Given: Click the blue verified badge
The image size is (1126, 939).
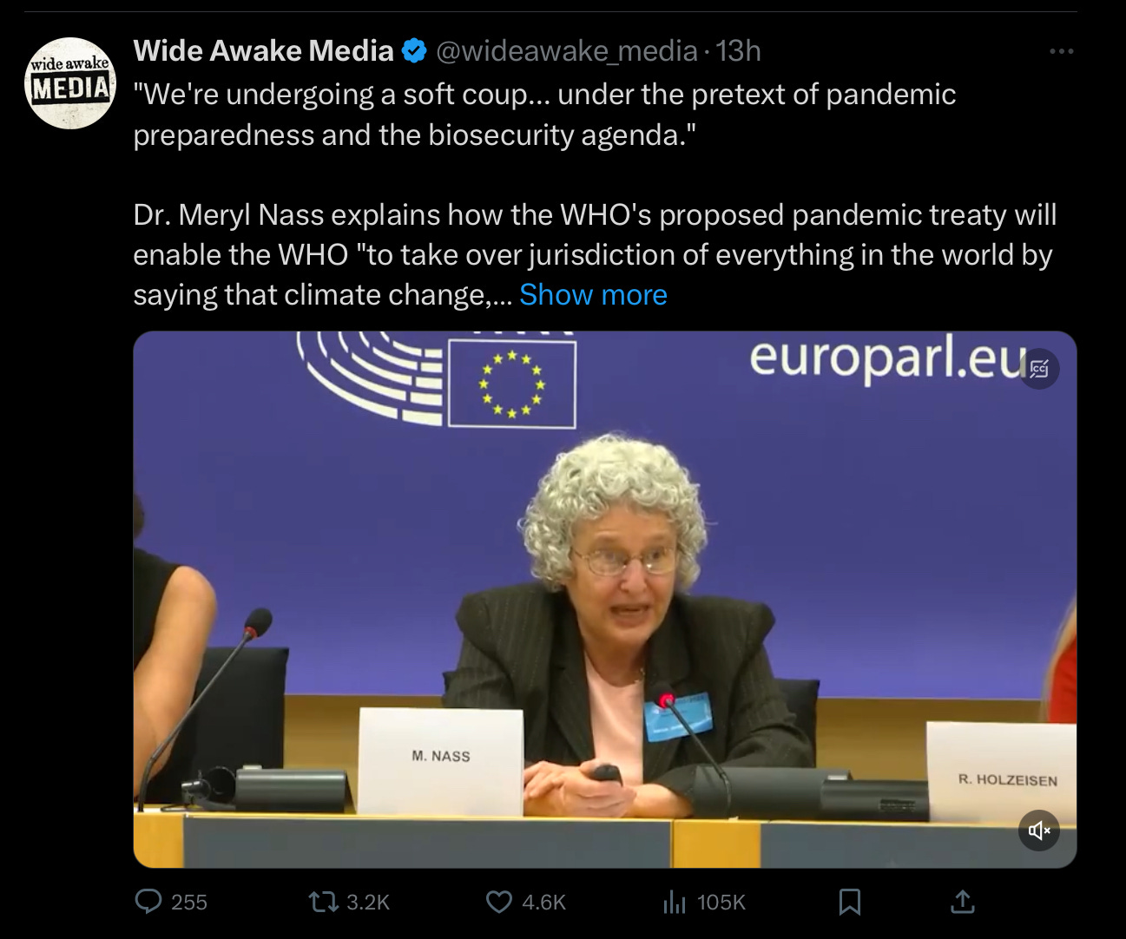Looking at the screenshot, I should pos(415,52).
